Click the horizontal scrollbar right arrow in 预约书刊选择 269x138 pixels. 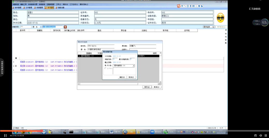coord(158,84)
